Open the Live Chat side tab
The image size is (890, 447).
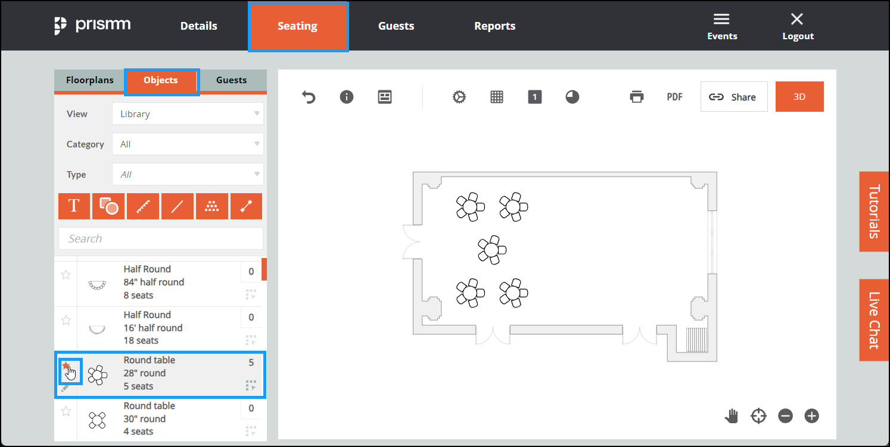tap(874, 320)
